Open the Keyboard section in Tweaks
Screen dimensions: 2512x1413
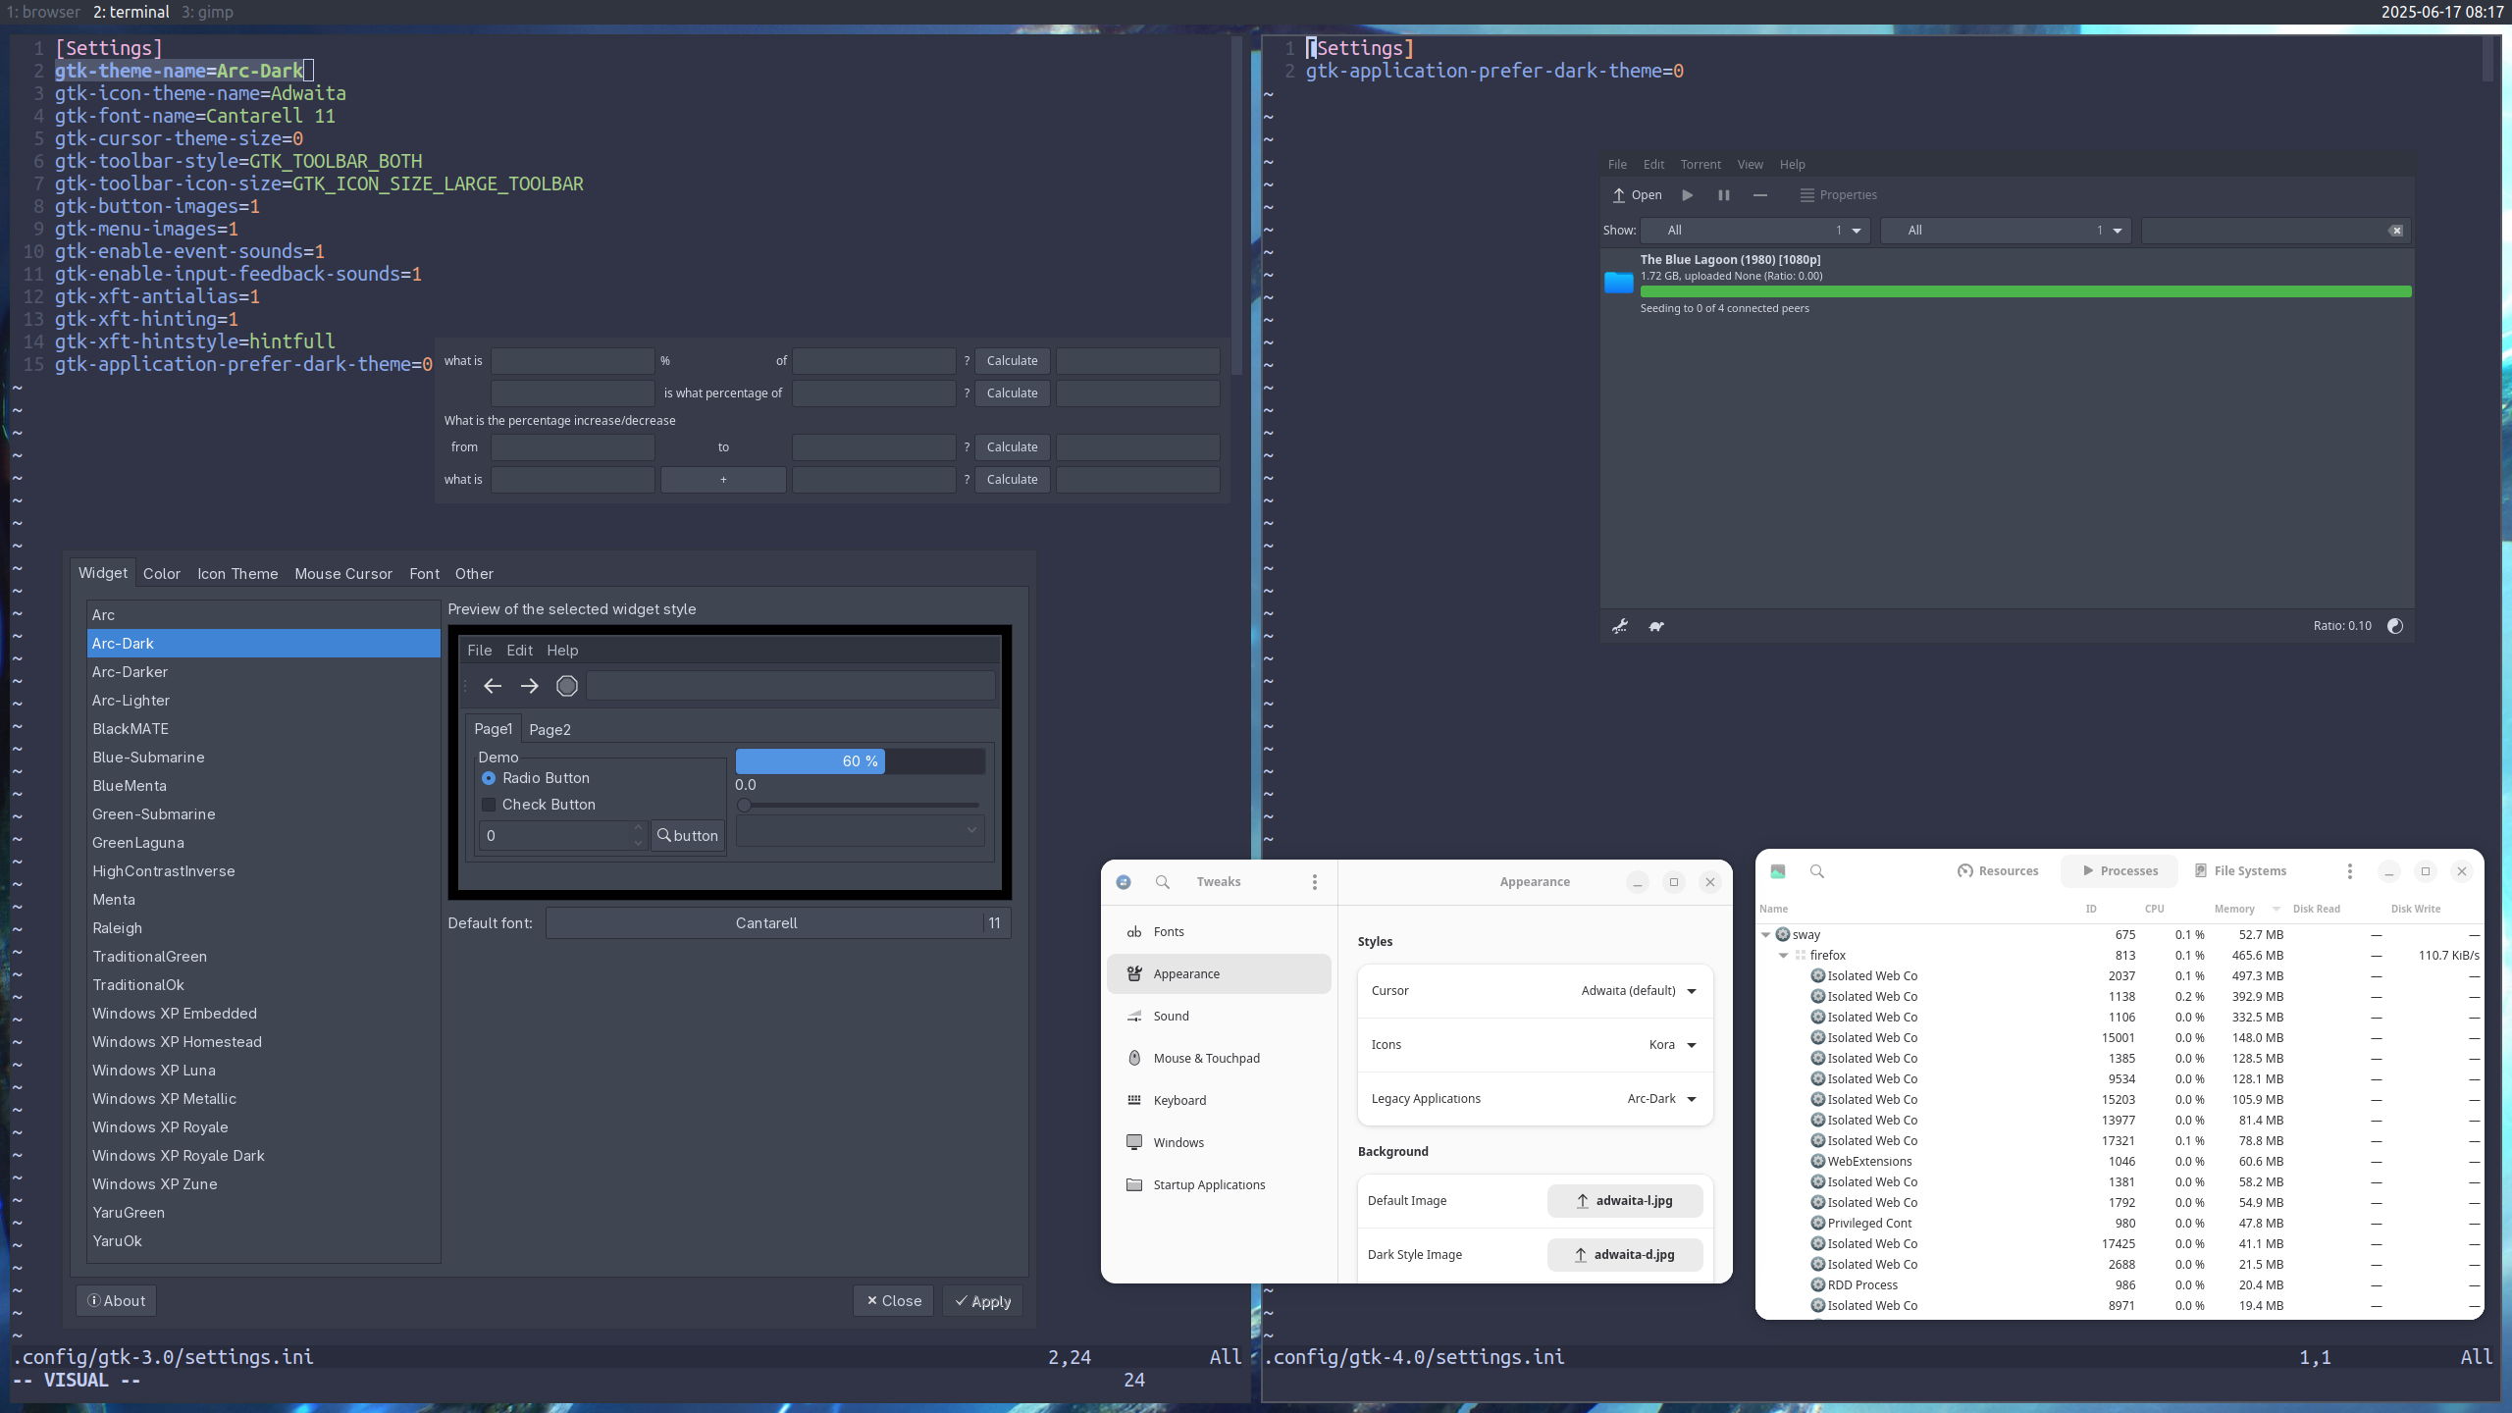click(x=1219, y=1101)
